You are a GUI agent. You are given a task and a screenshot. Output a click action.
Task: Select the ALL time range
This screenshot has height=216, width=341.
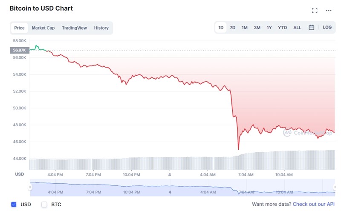tap(297, 28)
